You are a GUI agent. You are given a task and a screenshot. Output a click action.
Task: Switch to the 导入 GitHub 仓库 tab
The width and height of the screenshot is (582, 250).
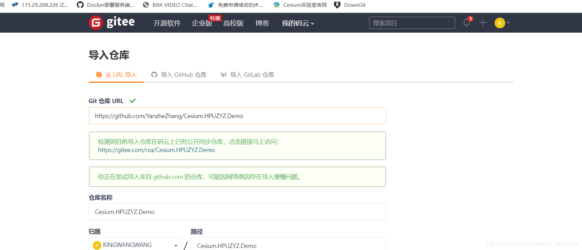point(179,74)
